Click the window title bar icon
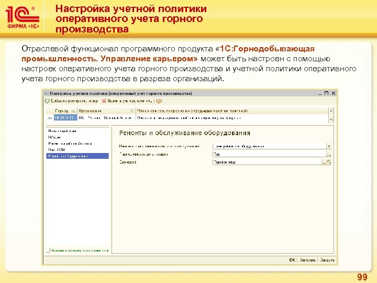Screen dimensions: 377x283 click(x=47, y=93)
